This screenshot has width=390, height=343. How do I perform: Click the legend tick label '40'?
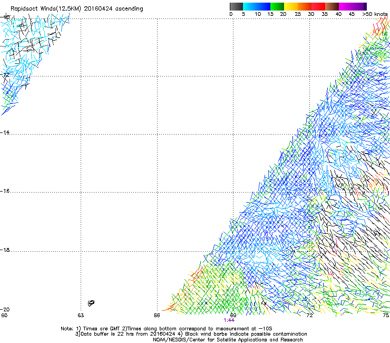tap(338, 14)
